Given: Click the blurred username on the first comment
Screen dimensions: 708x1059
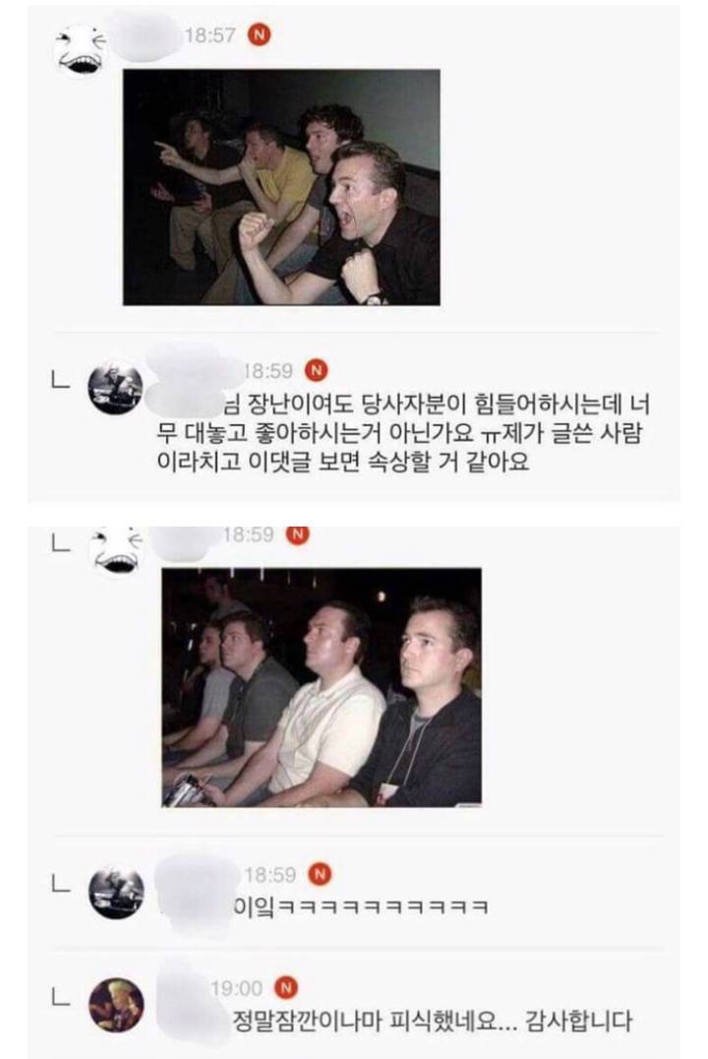Looking at the screenshot, I should (x=147, y=35).
